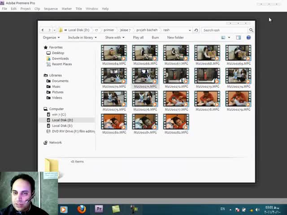Click jalase 7 in the address path
The width and height of the screenshot is (287, 215).
(125, 30)
